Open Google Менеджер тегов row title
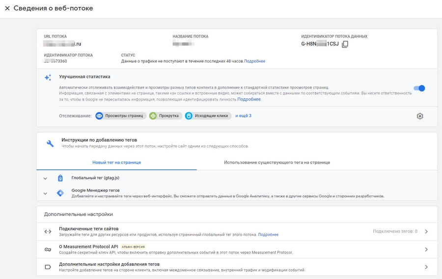This screenshot has height=279, width=442. (x=95, y=190)
